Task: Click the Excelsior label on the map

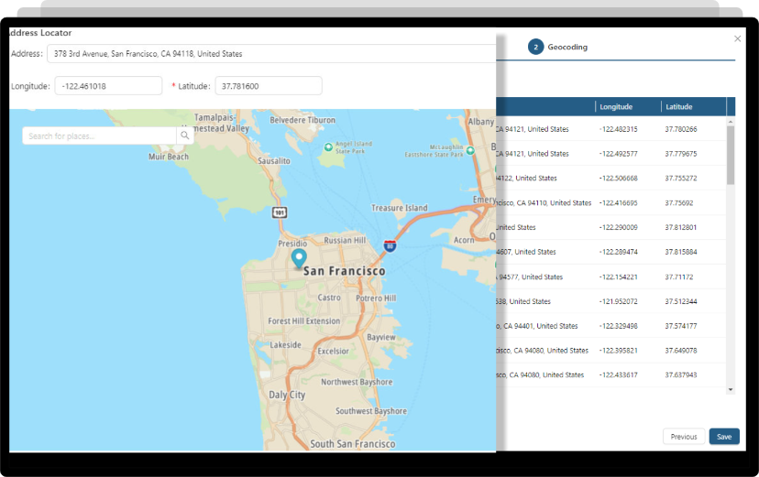Action: (x=333, y=352)
